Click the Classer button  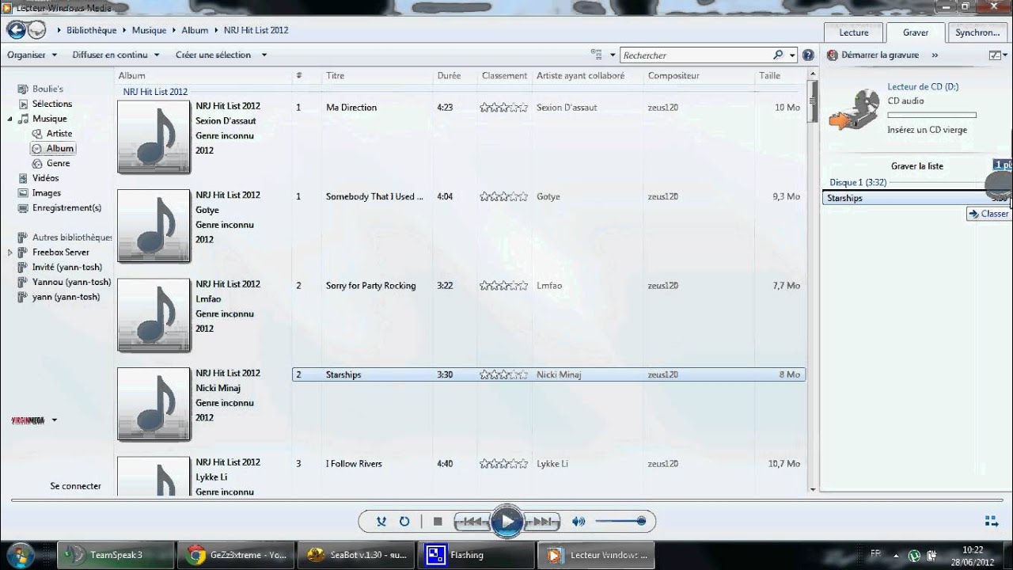pos(988,214)
